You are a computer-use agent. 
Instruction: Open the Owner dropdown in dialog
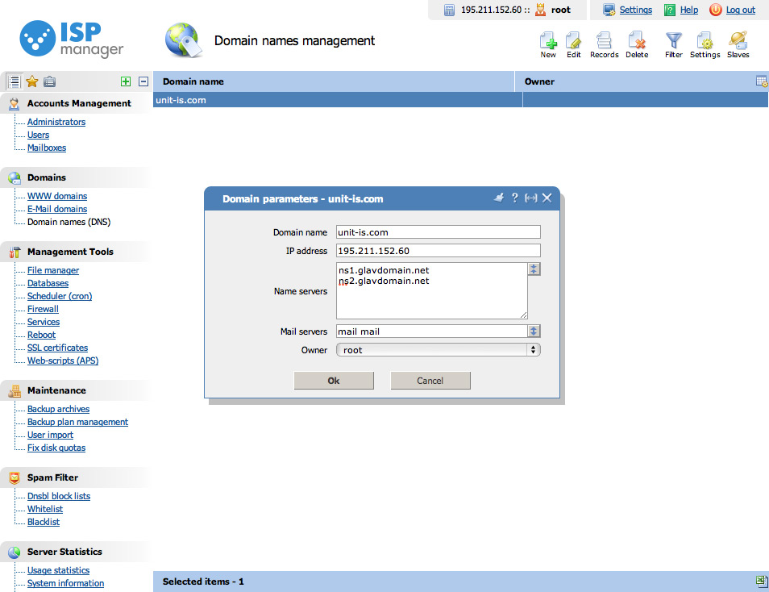[438, 350]
